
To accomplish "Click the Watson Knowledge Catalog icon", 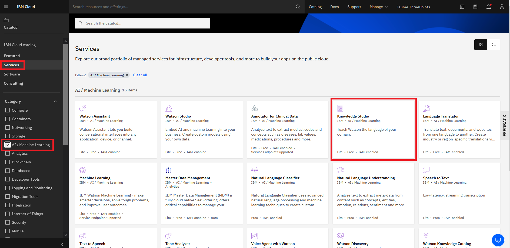I will coord(426,236).
